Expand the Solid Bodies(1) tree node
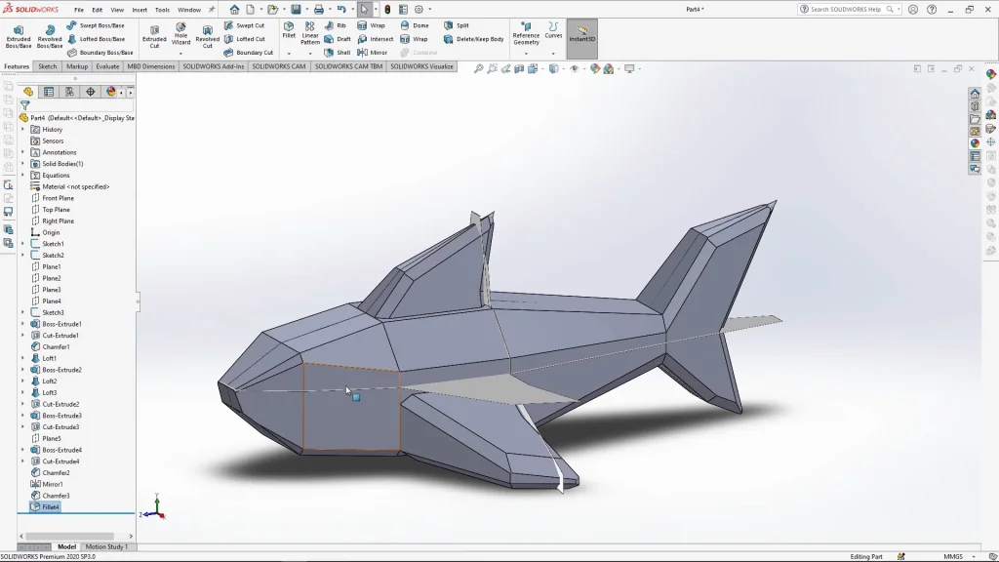Image resolution: width=999 pixels, height=562 pixels. 23,164
